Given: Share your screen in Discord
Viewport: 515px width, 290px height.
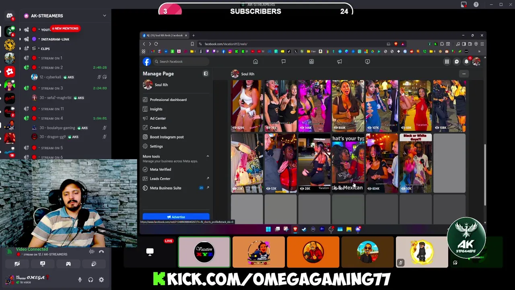Looking at the screenshot, I should coord(43,264).
